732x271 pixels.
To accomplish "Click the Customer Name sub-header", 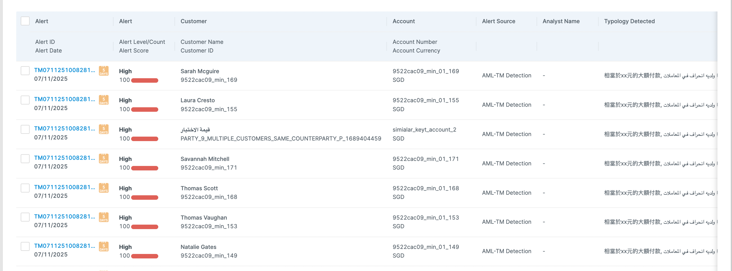I will point(202,42).
